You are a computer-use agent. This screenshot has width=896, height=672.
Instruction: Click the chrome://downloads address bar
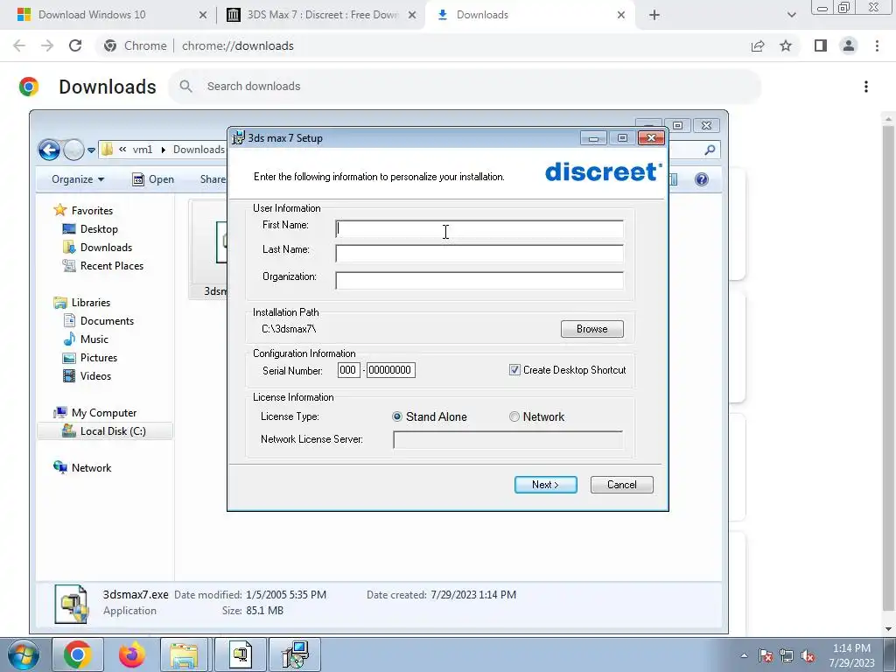point(423,45)
